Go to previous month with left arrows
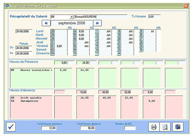Screen dimensions: 193x137 pos(46,23)
